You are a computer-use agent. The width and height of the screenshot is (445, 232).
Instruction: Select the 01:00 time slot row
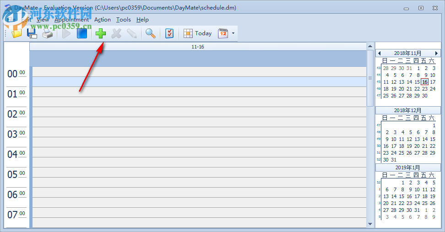pos(199,92)
